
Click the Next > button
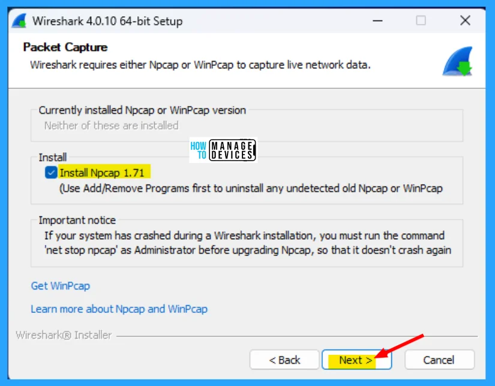357,360
